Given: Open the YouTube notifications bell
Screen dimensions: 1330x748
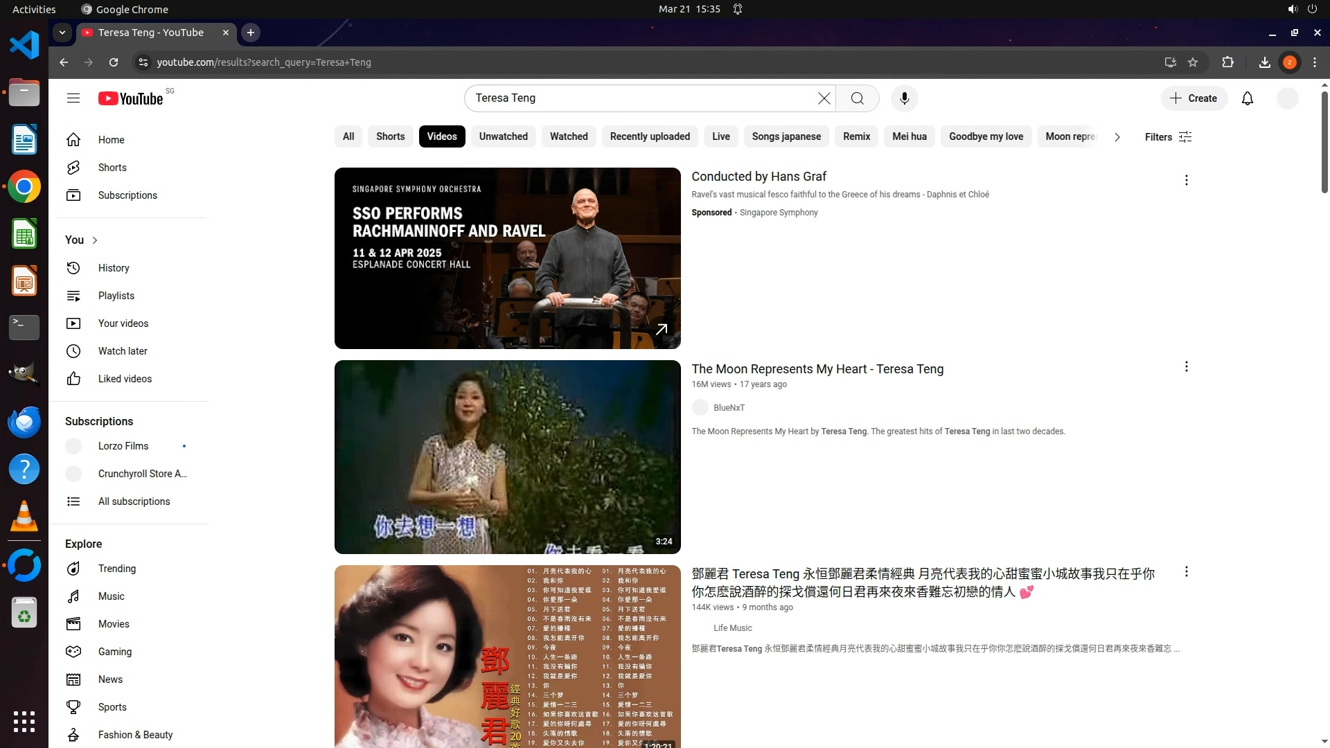Looking at the screenshot, I should click(1247, 98).
